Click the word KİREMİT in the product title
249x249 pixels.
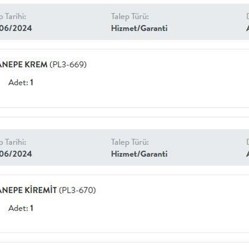(x=41, y=190)
